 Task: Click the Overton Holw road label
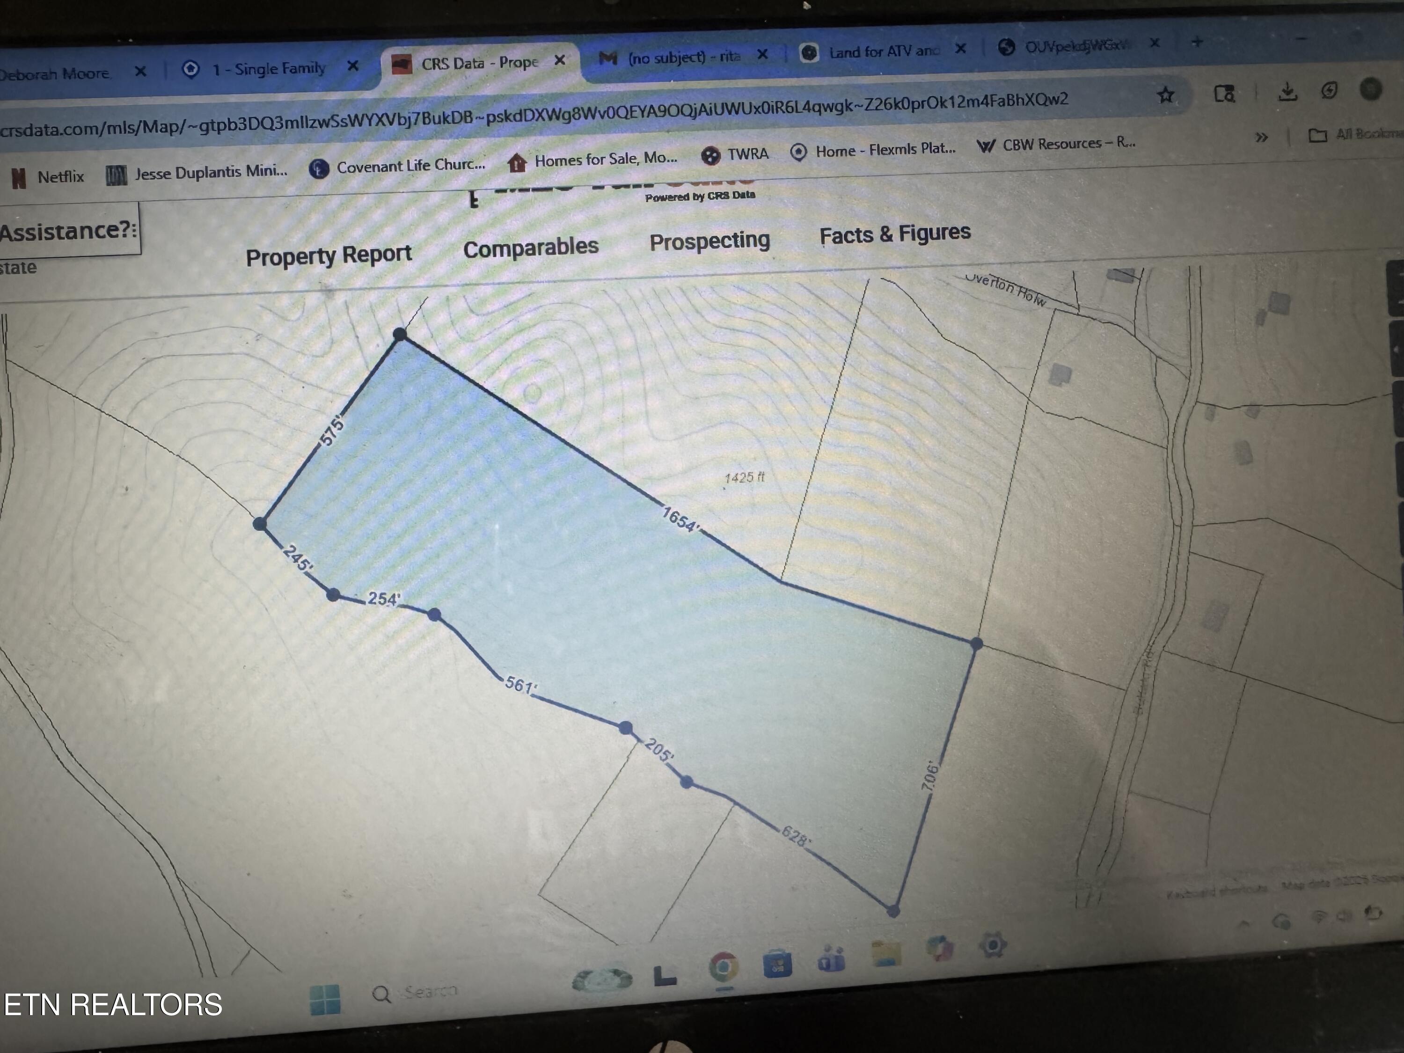(1005, 289)
